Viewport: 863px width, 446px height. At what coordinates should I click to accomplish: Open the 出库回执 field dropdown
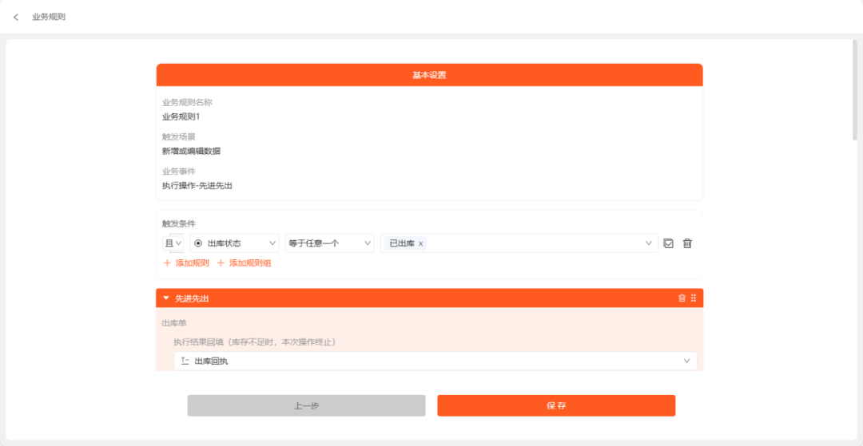tap(435, 361)
